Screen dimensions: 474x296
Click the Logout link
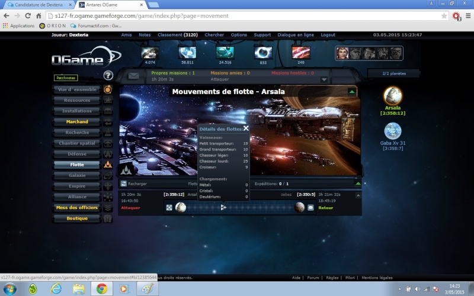click(328, 35)
